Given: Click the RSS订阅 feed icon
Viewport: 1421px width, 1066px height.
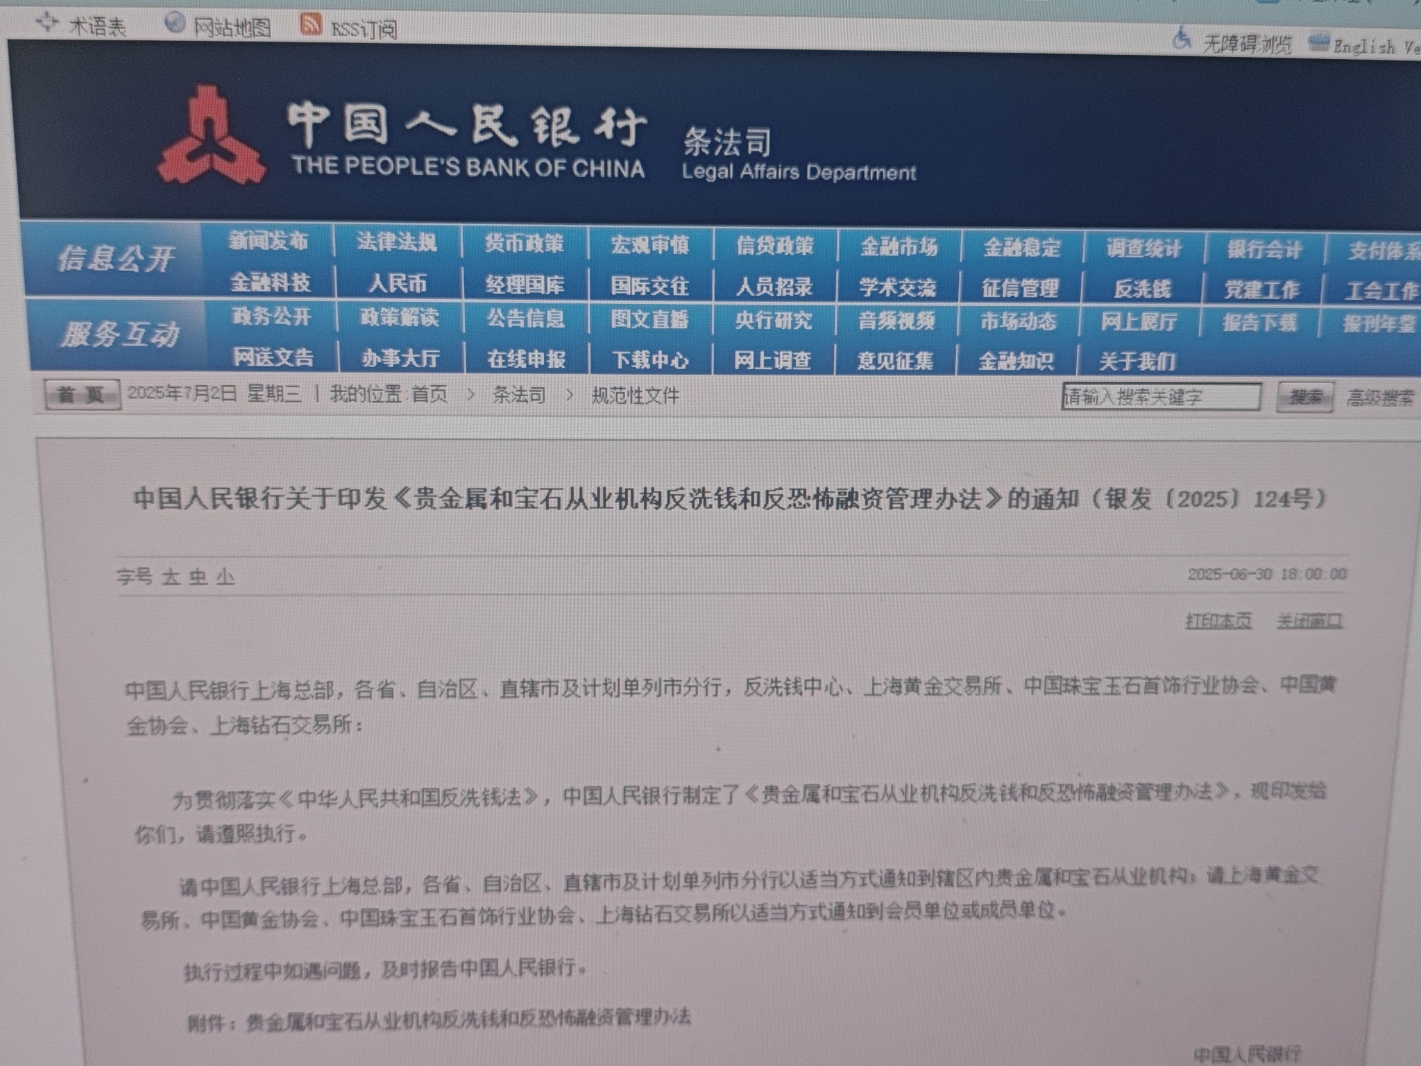Looking at the screenshot, I should (x=310, y=25).
